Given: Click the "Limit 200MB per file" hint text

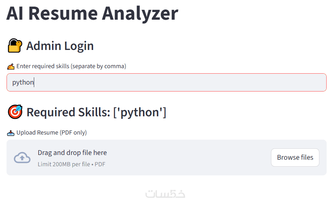Looking at the screenshot, I should tap(64, 164).
